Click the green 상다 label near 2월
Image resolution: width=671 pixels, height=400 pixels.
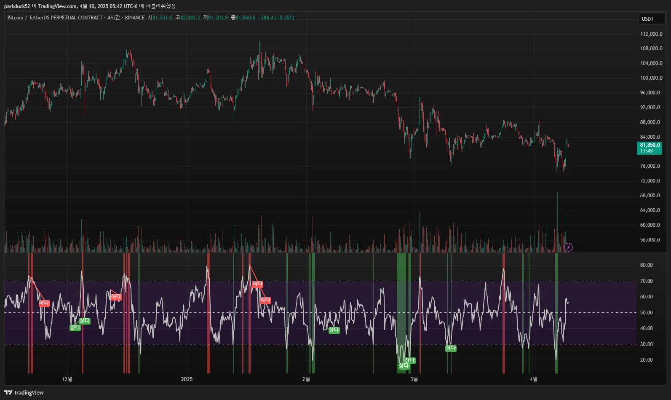(x=334, y=330)
